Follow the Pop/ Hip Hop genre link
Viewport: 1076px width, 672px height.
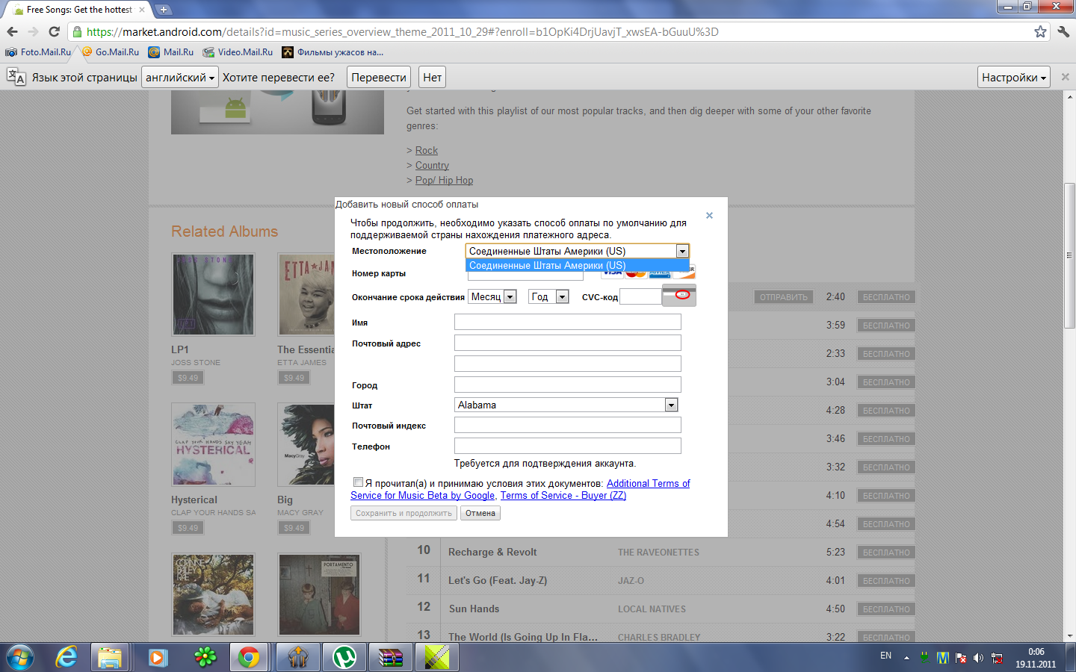(x=444, y=180)
